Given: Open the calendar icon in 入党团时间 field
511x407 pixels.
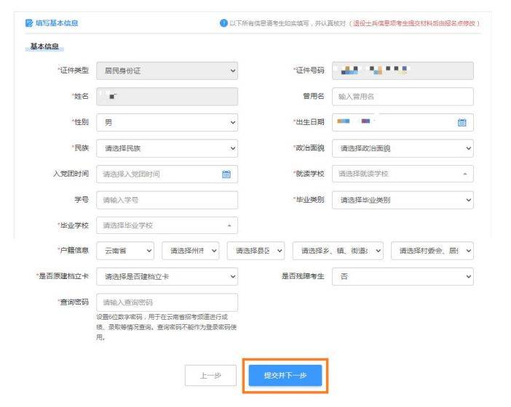Looking at the screenshot, I should [226, 174].
